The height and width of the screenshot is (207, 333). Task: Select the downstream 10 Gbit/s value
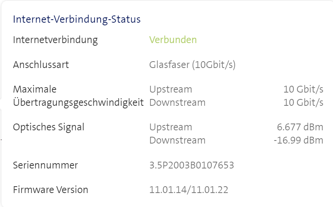(303, 102)
